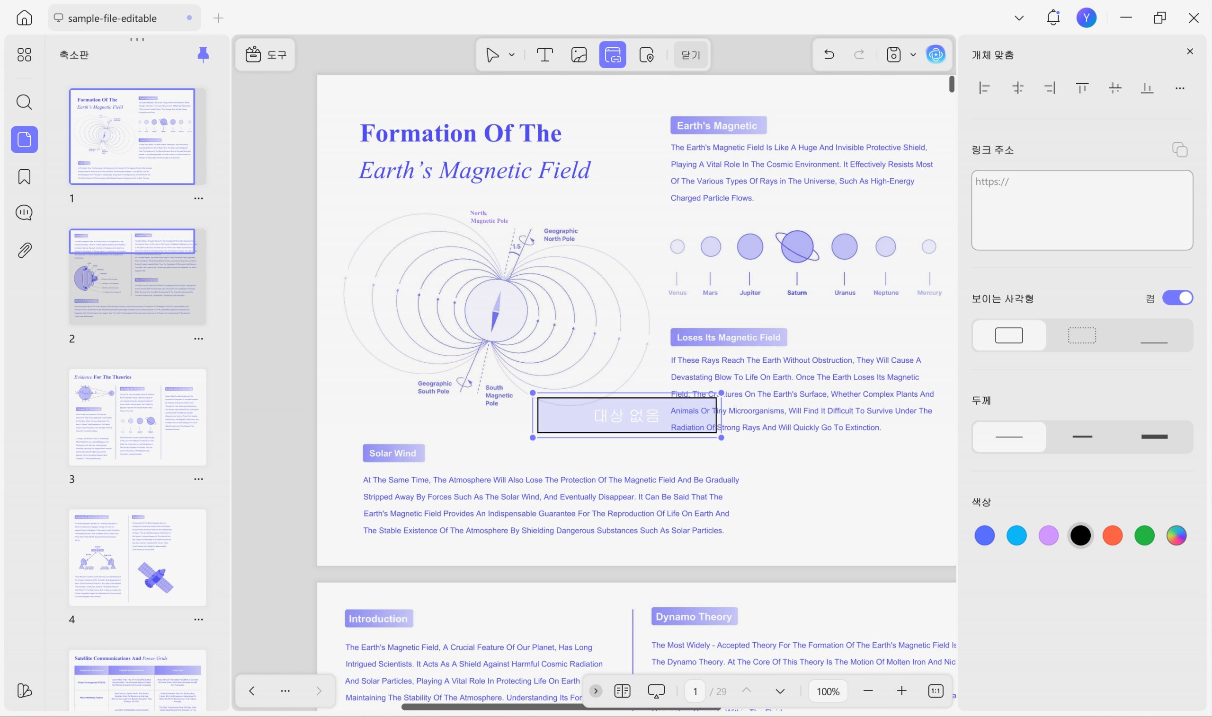Viewport: 1212px width, 717px height.
Task: Select the text edit tool
Action: (x=545, y=54)
